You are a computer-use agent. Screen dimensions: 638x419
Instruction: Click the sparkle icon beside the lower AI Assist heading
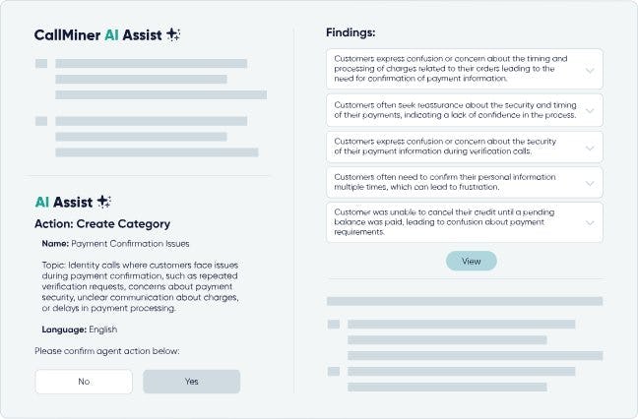coord(102,202)
